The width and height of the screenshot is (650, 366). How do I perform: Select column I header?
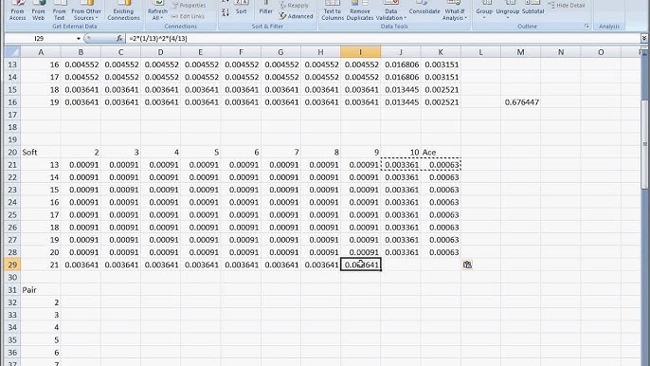(360, 52)
